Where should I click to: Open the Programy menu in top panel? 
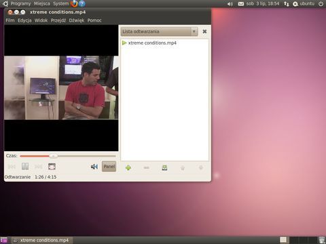pos(20,3)
